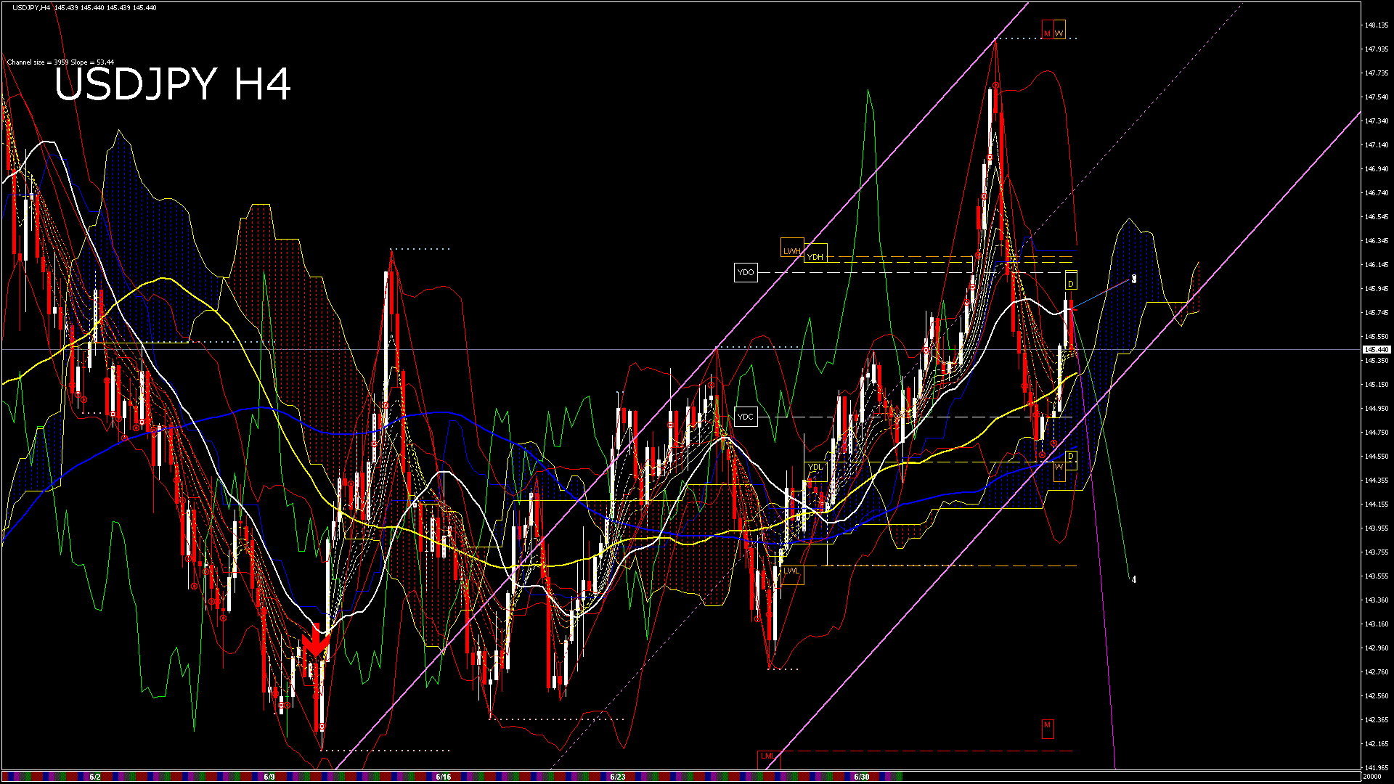The width and height of the screenshot is (1394, 784).
Task: Click the 147.140 price scale value
Action: tap(1377, 145)
